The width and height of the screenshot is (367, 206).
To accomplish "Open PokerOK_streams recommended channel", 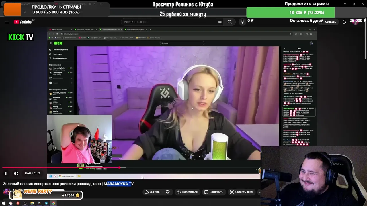I will coord(60,94).
